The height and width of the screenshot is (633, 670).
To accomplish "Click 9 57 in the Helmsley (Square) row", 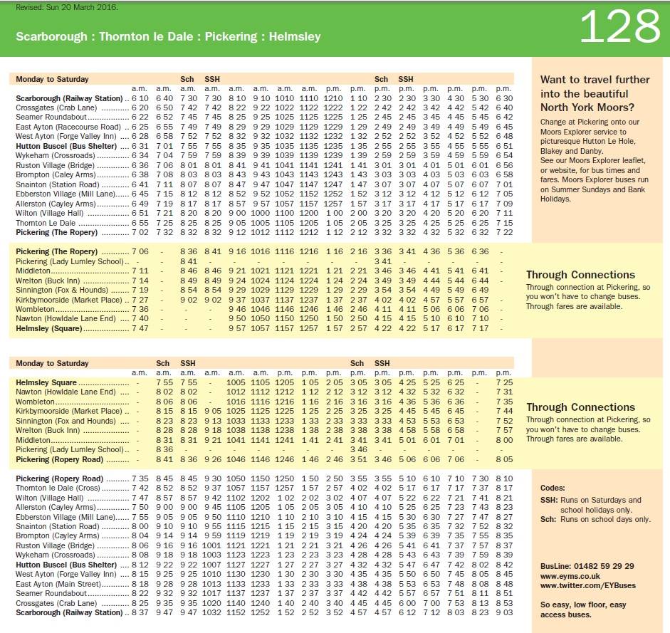I will click(x=237, y=328).
